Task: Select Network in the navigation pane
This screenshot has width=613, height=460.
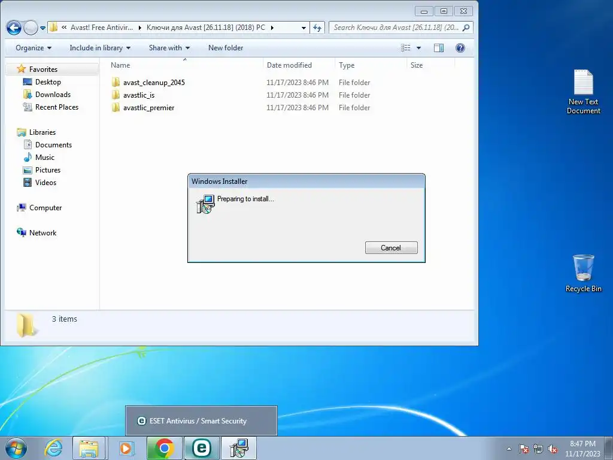Action: [43, 233]
